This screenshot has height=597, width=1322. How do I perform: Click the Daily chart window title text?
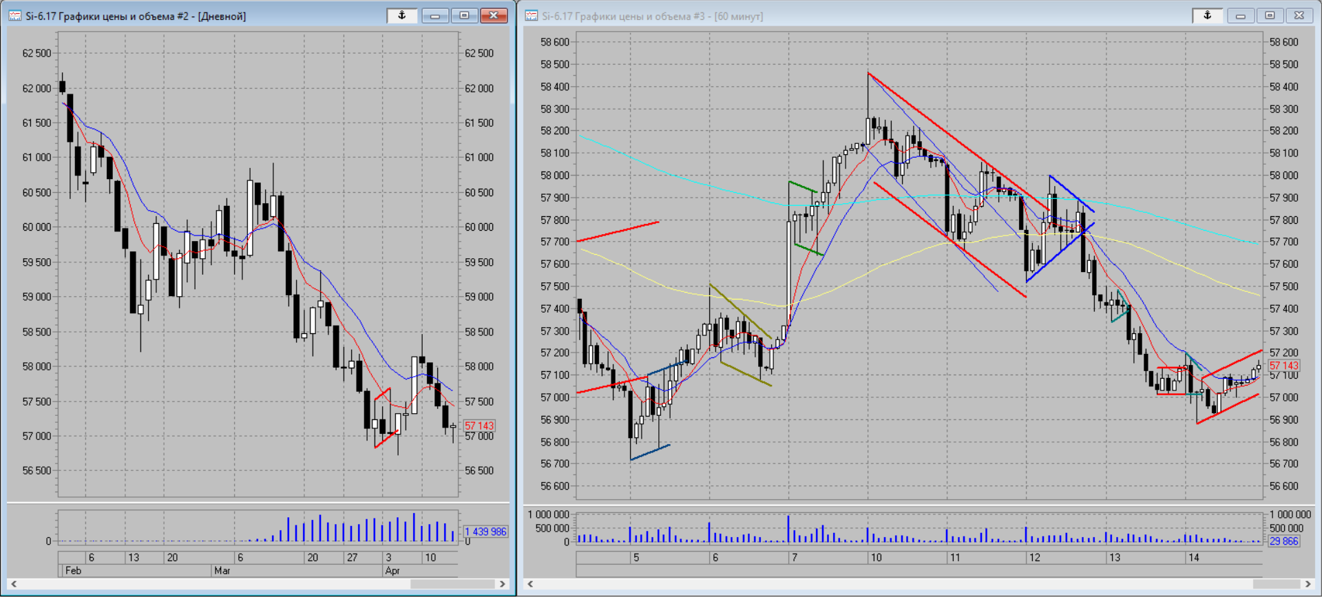click(136, 16)
